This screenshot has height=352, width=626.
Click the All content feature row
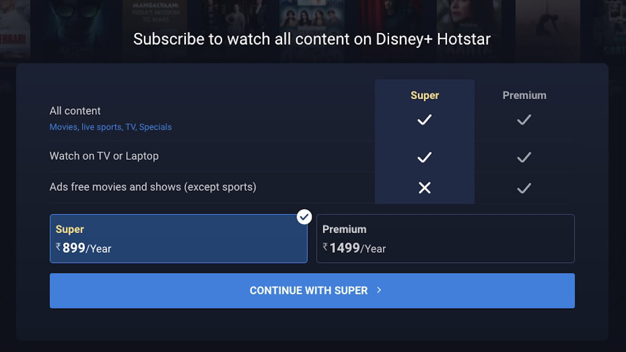point(75,111)
